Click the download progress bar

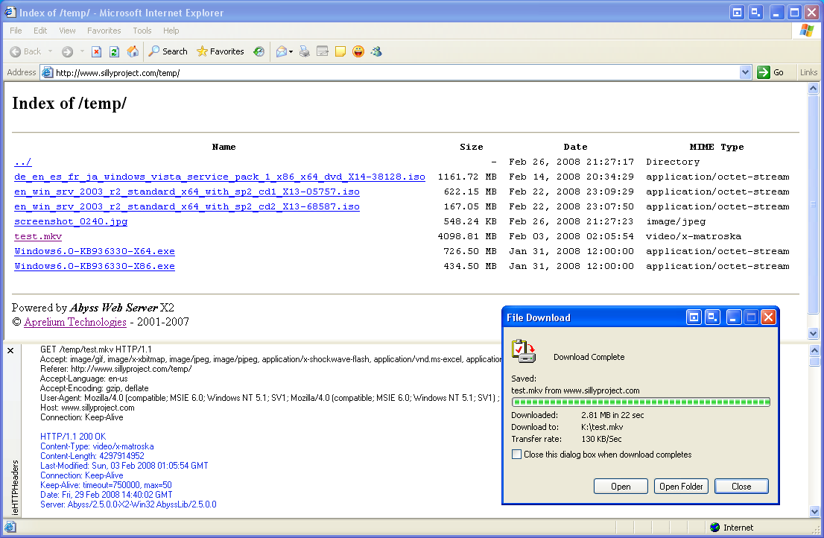point(641,402)
